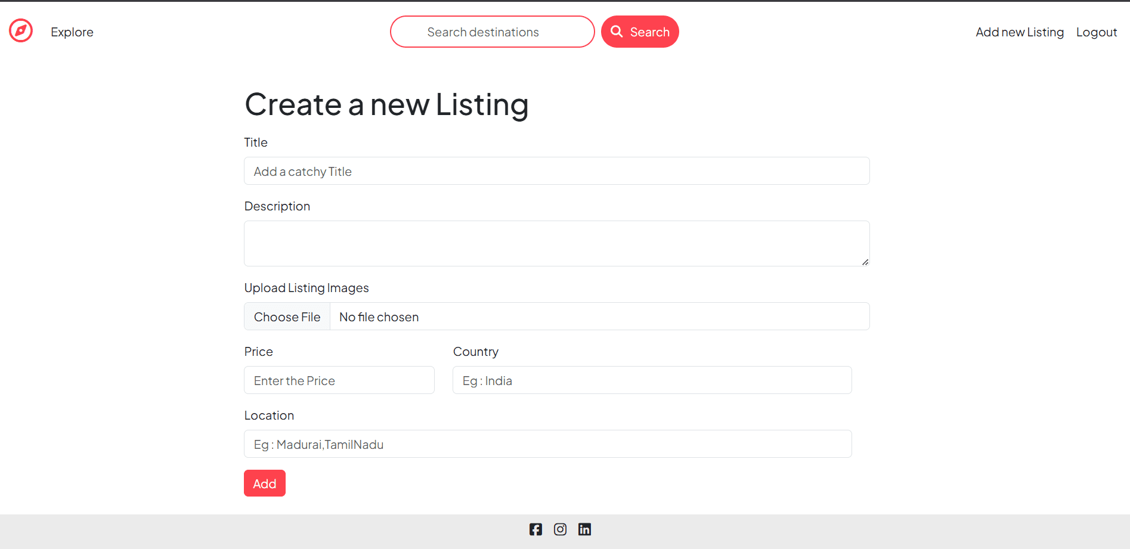The width and height of the screenshot is (1130, 549).
Task: Click the No file chosen area
Action: [600, 317]
